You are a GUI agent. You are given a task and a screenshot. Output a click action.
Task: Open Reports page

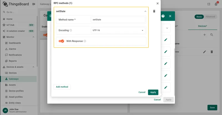[18, 61]
